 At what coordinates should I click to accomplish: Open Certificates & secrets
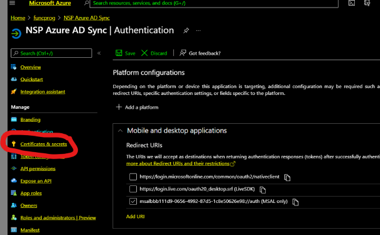pyautogui.click(x=43, y=144)
